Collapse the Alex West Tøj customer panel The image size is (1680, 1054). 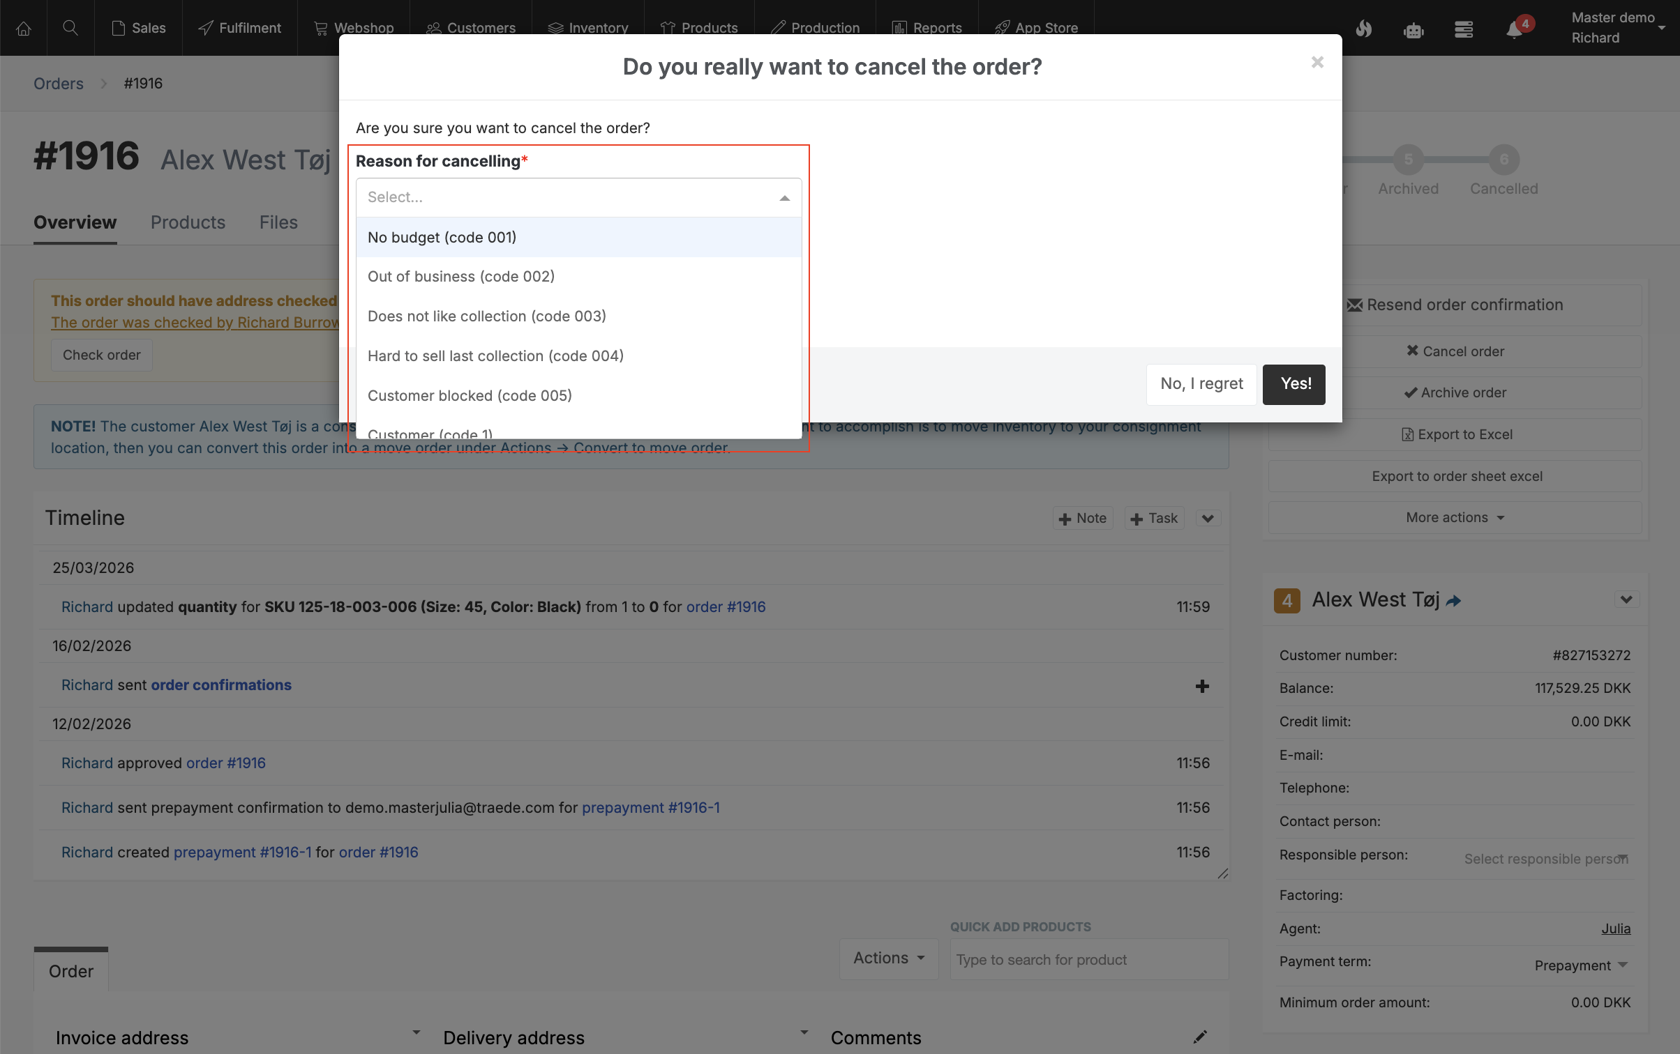[1626, 599]
